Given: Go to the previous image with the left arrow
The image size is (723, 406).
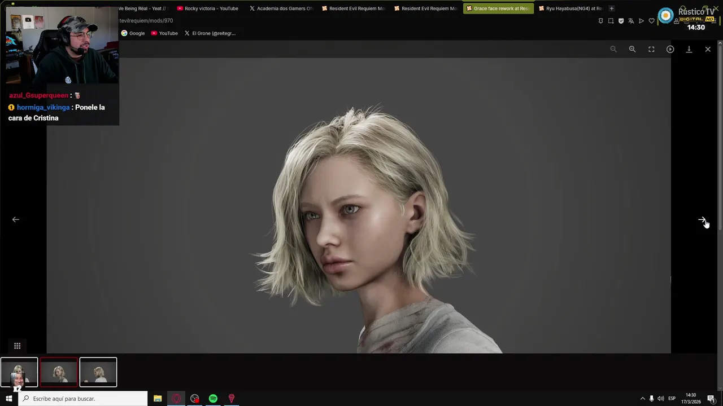Looking at the screenshot, I should [16, 219].
